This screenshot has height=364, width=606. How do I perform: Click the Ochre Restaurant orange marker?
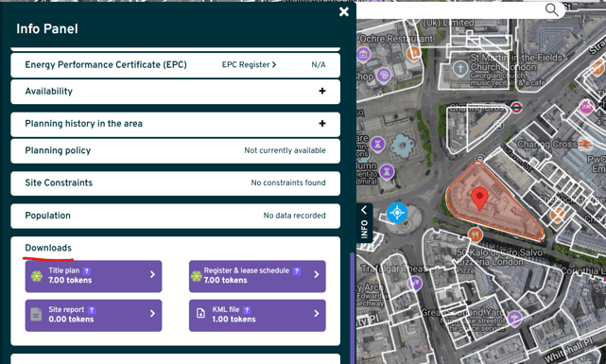click(x=413, y=53)
